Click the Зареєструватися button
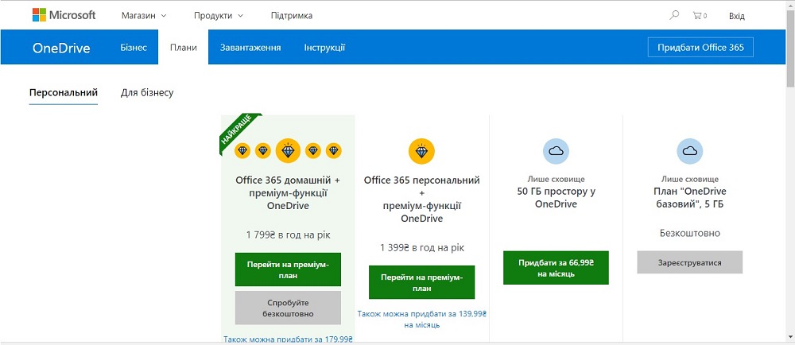 (x=689, y=262)
